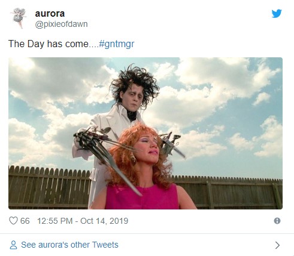Image resolution: width=294 pixels, height=256 pixels.
Task: Click the display name aurora
Action: (x=50, y=14)
